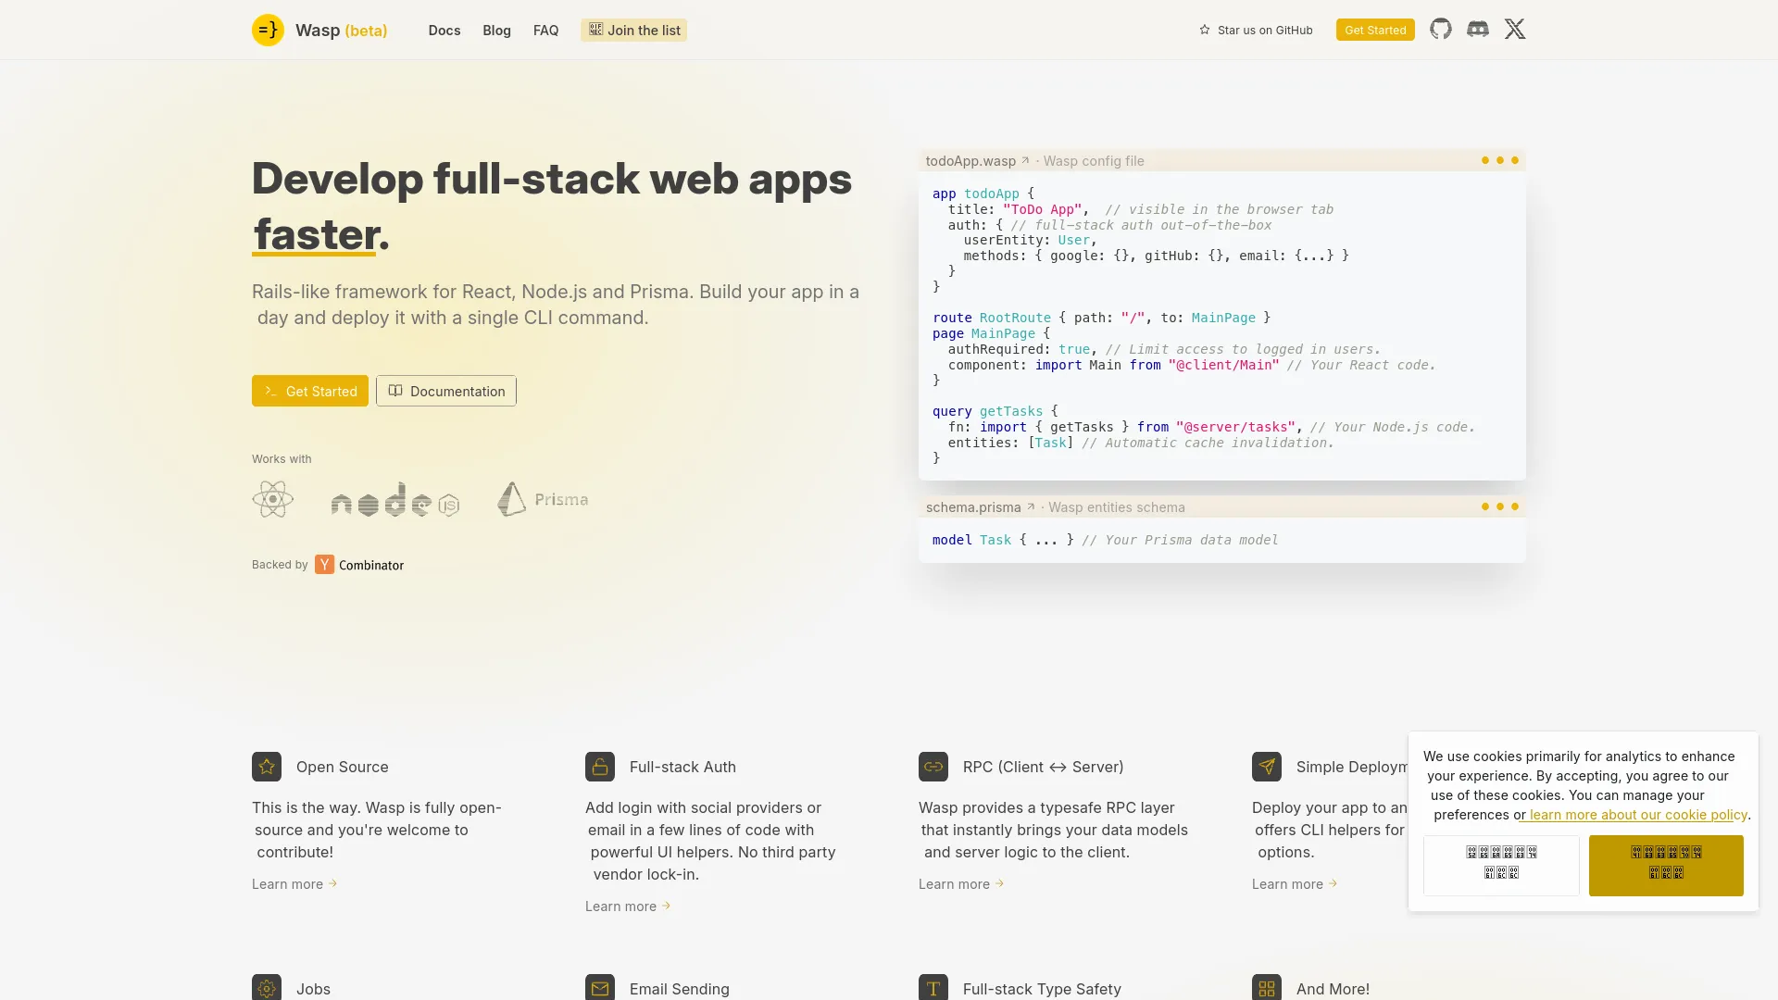Reject all cookies with the white button

(x=1501, y=866)
